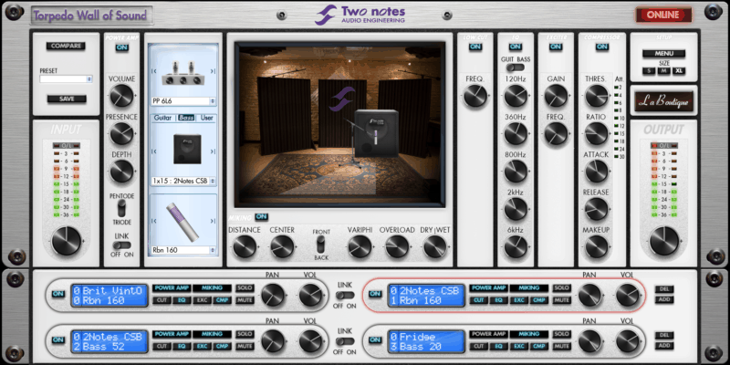
Task: Open the PP 6L6 power amp dropdown
Action: point(182,101)
